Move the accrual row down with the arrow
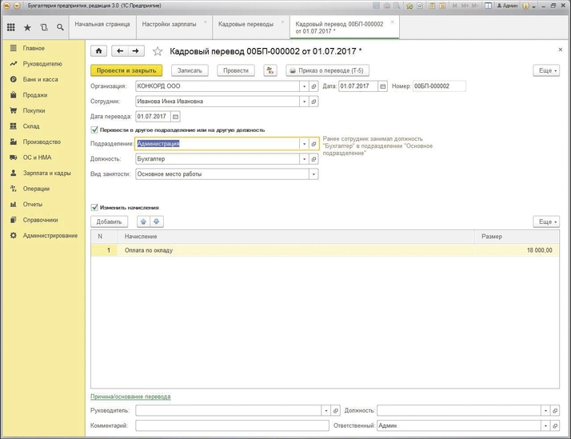 coord(157,221)
